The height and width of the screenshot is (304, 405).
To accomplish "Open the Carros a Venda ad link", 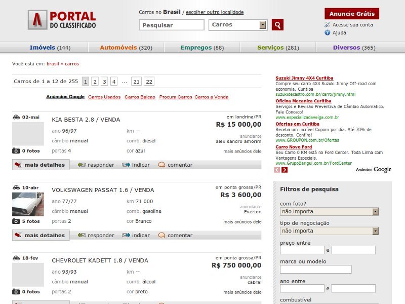I will 212,97.
